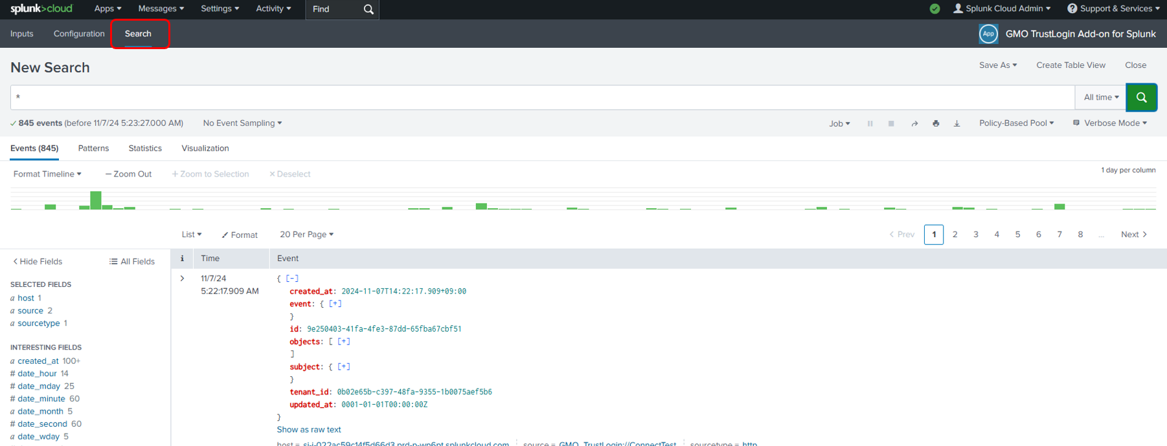Click Hide Fields
Viewport: 1167px width, 446px height.
point(38,261)
